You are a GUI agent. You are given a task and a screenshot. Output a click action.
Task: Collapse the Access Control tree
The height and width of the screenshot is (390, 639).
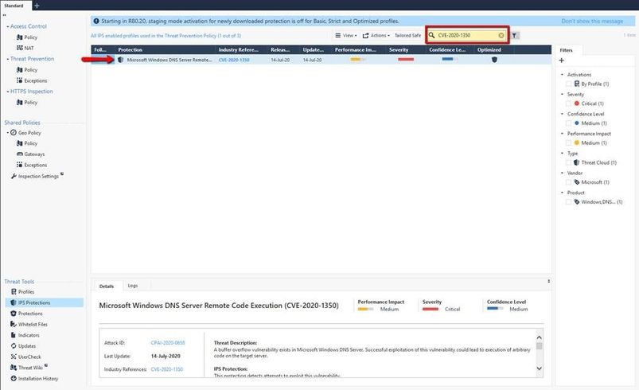[8, 26]
